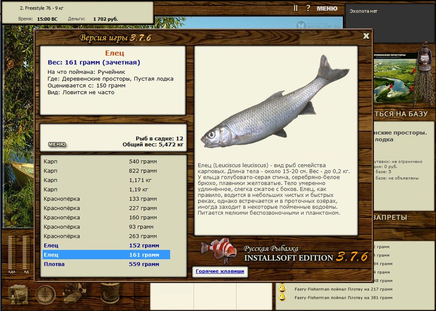Screen dimensions: 436x311
Task: Click the Елец species description paragraph
Action: point(274,189)
